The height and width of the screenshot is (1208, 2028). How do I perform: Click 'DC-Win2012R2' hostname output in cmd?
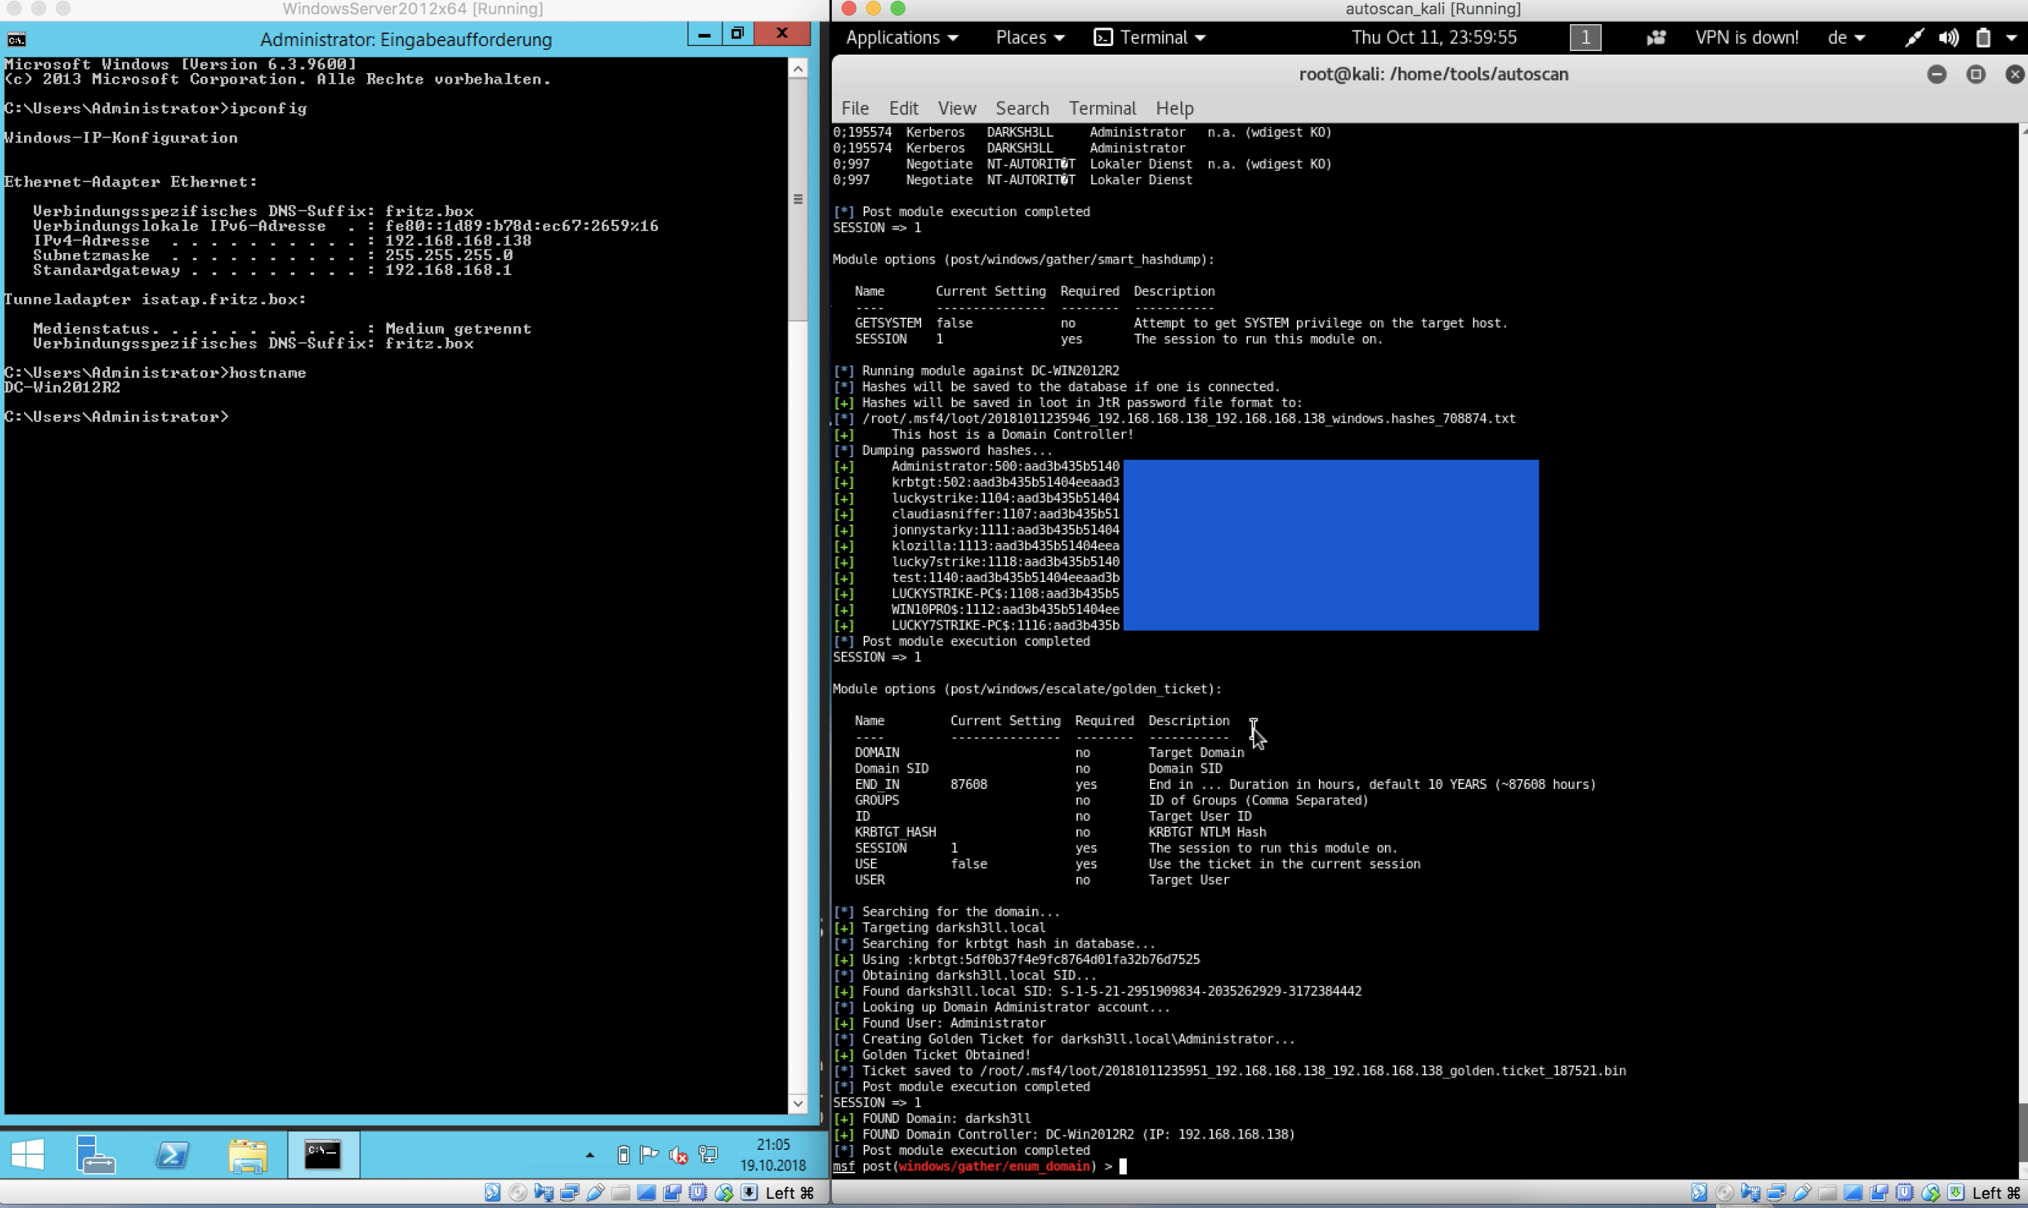click(62, 388)
